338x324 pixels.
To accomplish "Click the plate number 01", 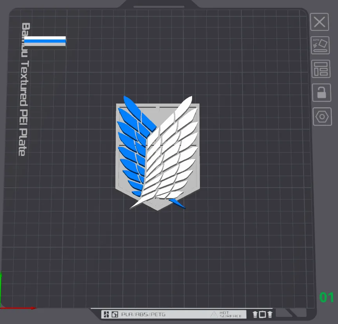I will pos(327,297).
